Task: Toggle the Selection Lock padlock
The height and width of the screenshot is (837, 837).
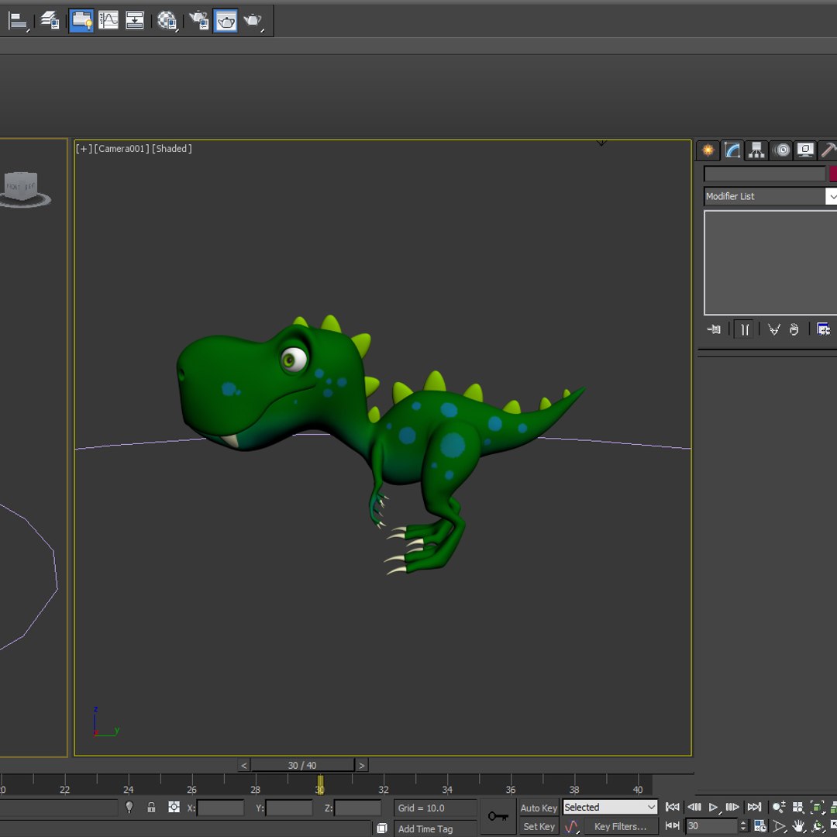Action: point(152,807)
